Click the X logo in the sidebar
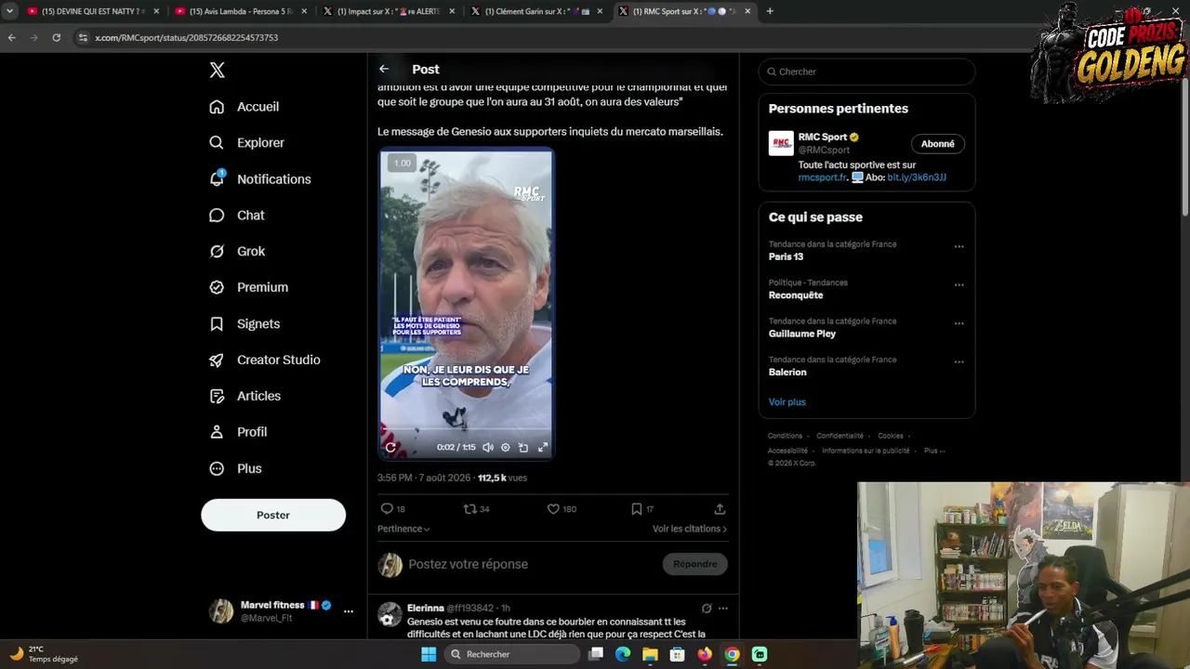 pos(217,70)
